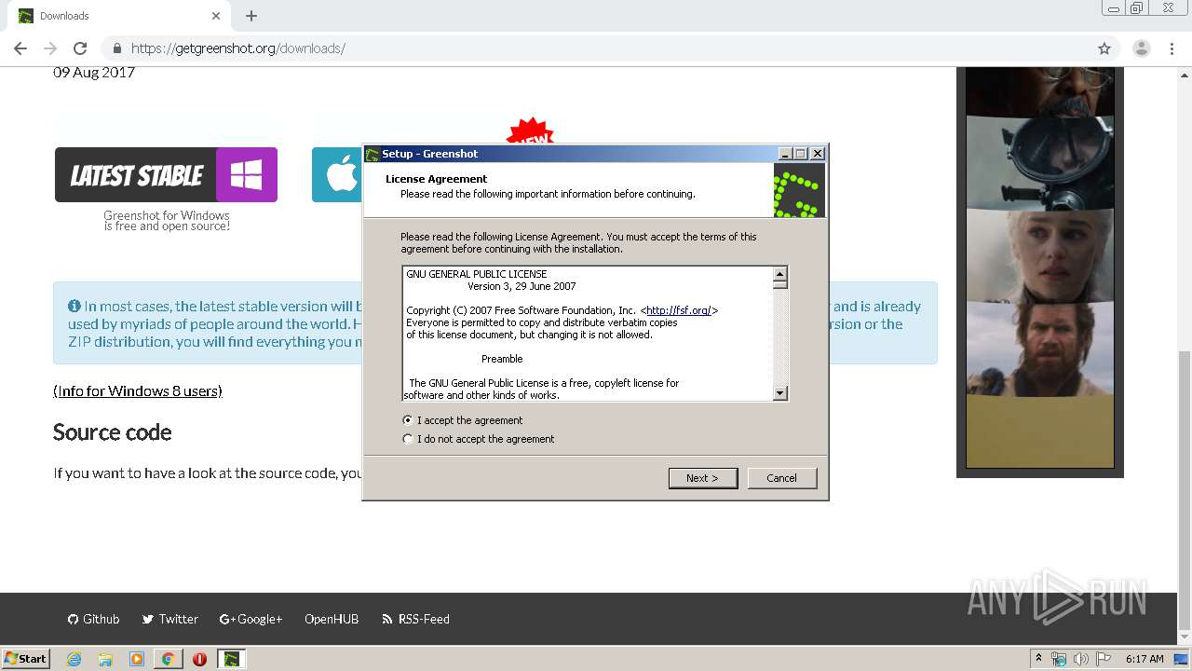Click the movie ad thumbnail sidebar
This screenshot has width=1192, height=671.
pos(1040,267)
